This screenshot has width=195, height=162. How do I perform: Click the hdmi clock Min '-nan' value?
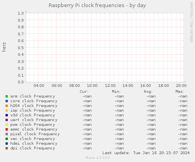119,144
